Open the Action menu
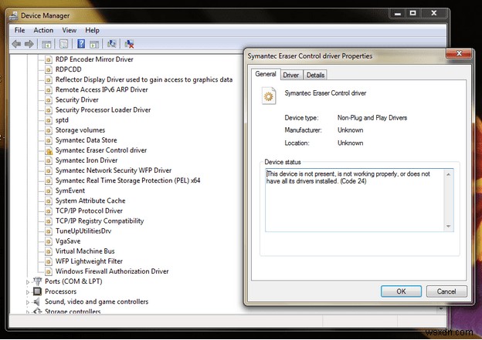Image resolution: width=482 pixels, height=340 pixels. pos(43,30)
